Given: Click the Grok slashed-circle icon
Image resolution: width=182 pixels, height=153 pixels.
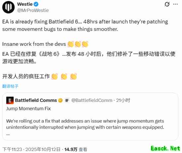Looking at the screenshot, I should [167, 4].
